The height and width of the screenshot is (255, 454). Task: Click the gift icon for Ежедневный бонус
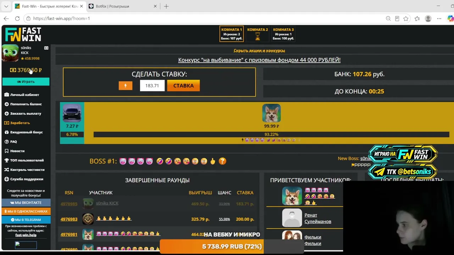click(x=7, y=132)
